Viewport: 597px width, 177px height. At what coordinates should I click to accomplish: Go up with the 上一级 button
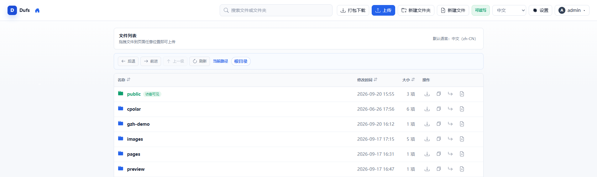(175, 61)
